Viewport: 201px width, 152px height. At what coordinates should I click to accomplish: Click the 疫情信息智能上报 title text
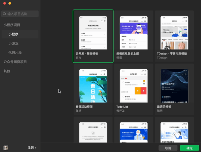pyautogui.click(x=128, y=54)
